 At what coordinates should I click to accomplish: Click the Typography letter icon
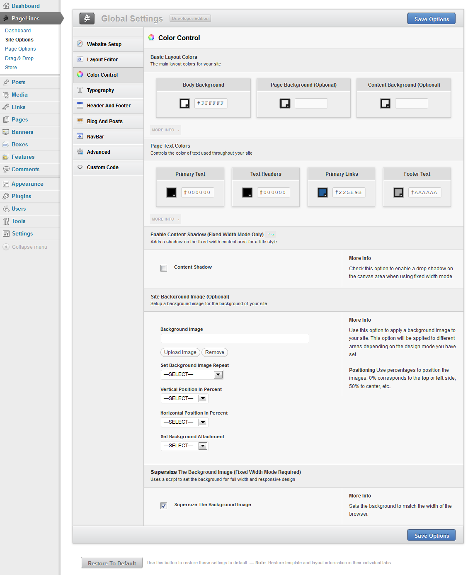pos(80,90)
